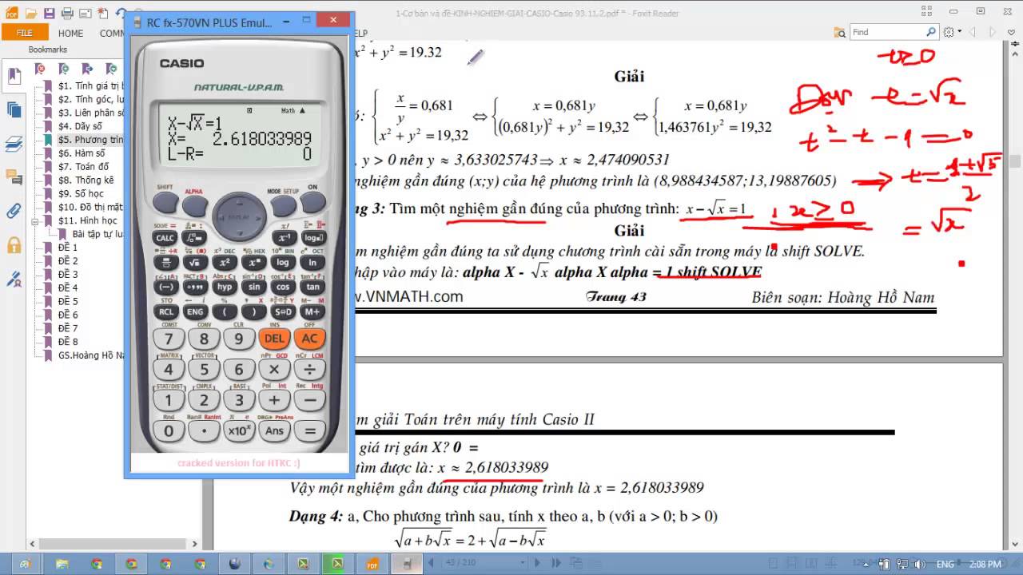Click the delete bookmark icon in Bookmarks toolbar
The width and height of the screenshot is (1023, 575).
coord(41,69)
